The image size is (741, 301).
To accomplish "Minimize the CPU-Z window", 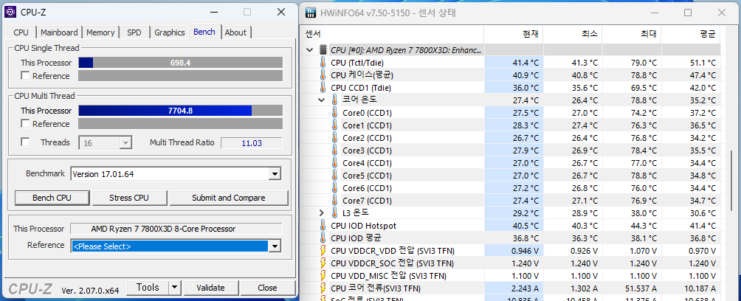I will point(214,13).
